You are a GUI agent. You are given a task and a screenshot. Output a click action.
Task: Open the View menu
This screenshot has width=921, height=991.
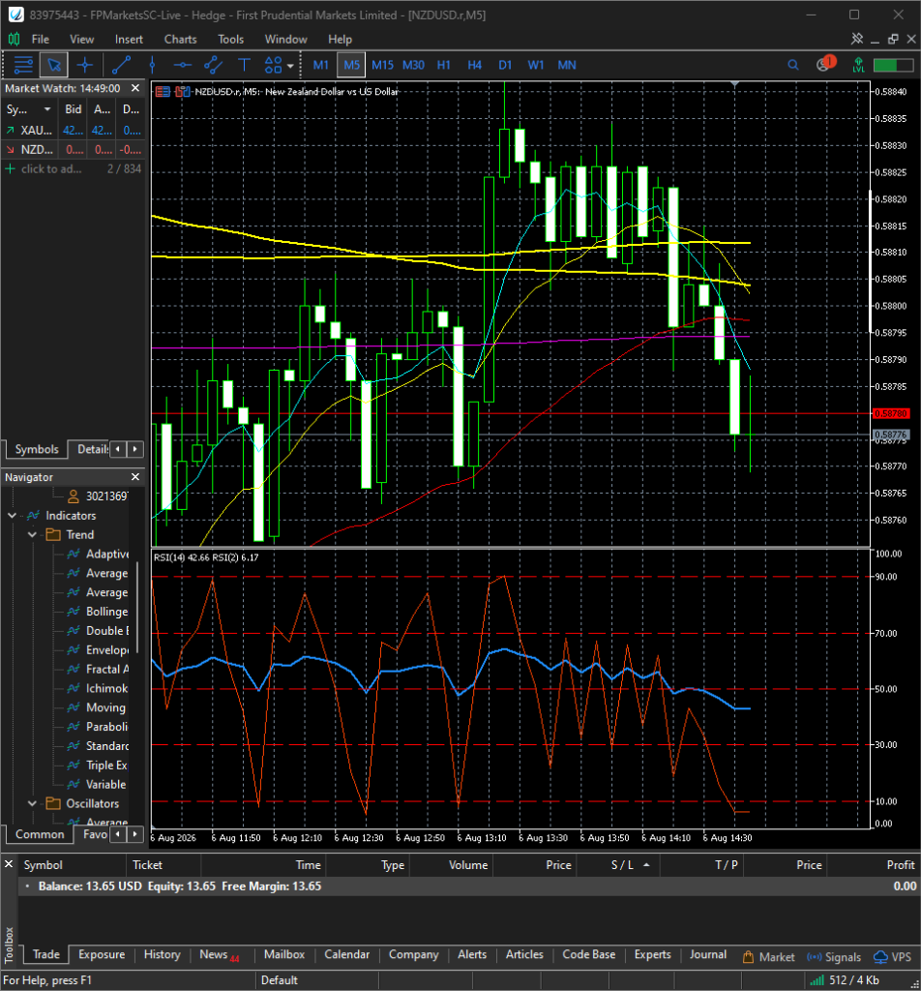pyautogui.click(x=81, y=39)
